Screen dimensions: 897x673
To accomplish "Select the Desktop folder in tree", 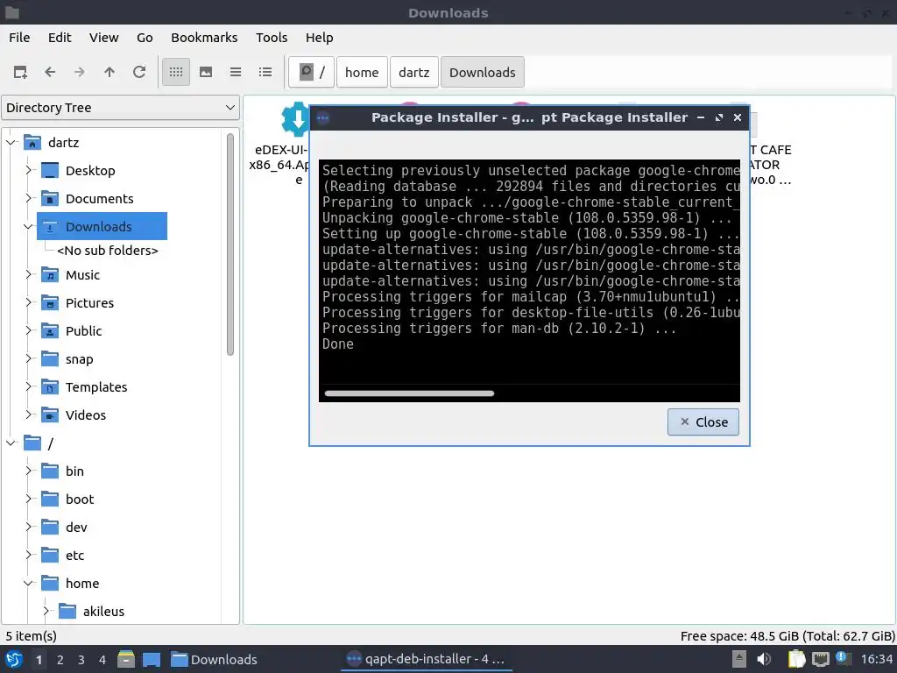I will click(78, 171).
